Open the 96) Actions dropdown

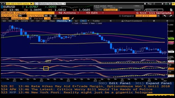tap(69, 13)
